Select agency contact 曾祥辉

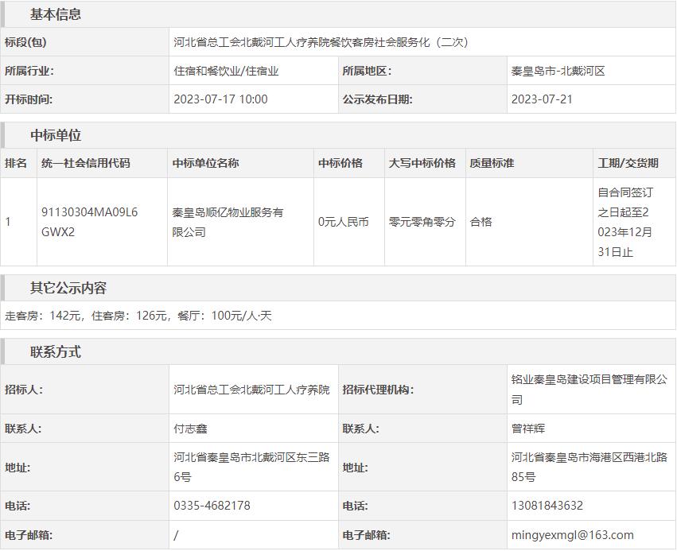click(x=528, y=429)
